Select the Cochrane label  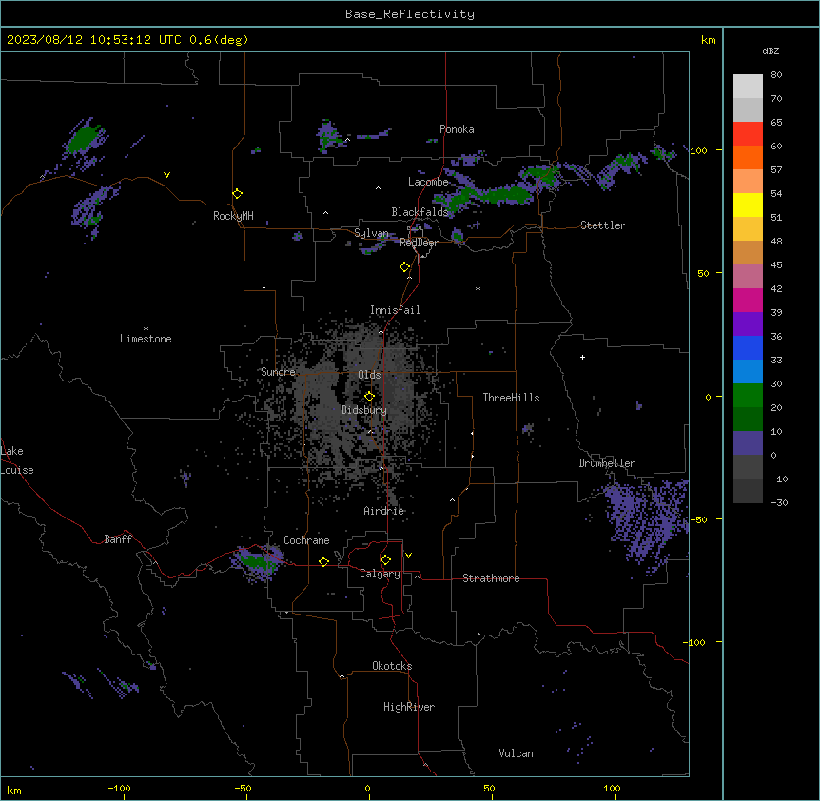306,540
